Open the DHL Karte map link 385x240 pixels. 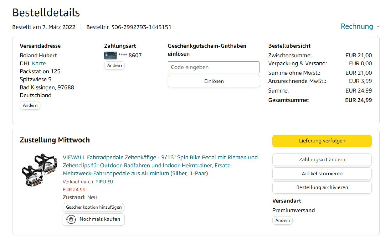[x=39, y=63]
